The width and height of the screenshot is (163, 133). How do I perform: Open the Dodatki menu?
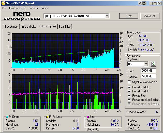33,8
